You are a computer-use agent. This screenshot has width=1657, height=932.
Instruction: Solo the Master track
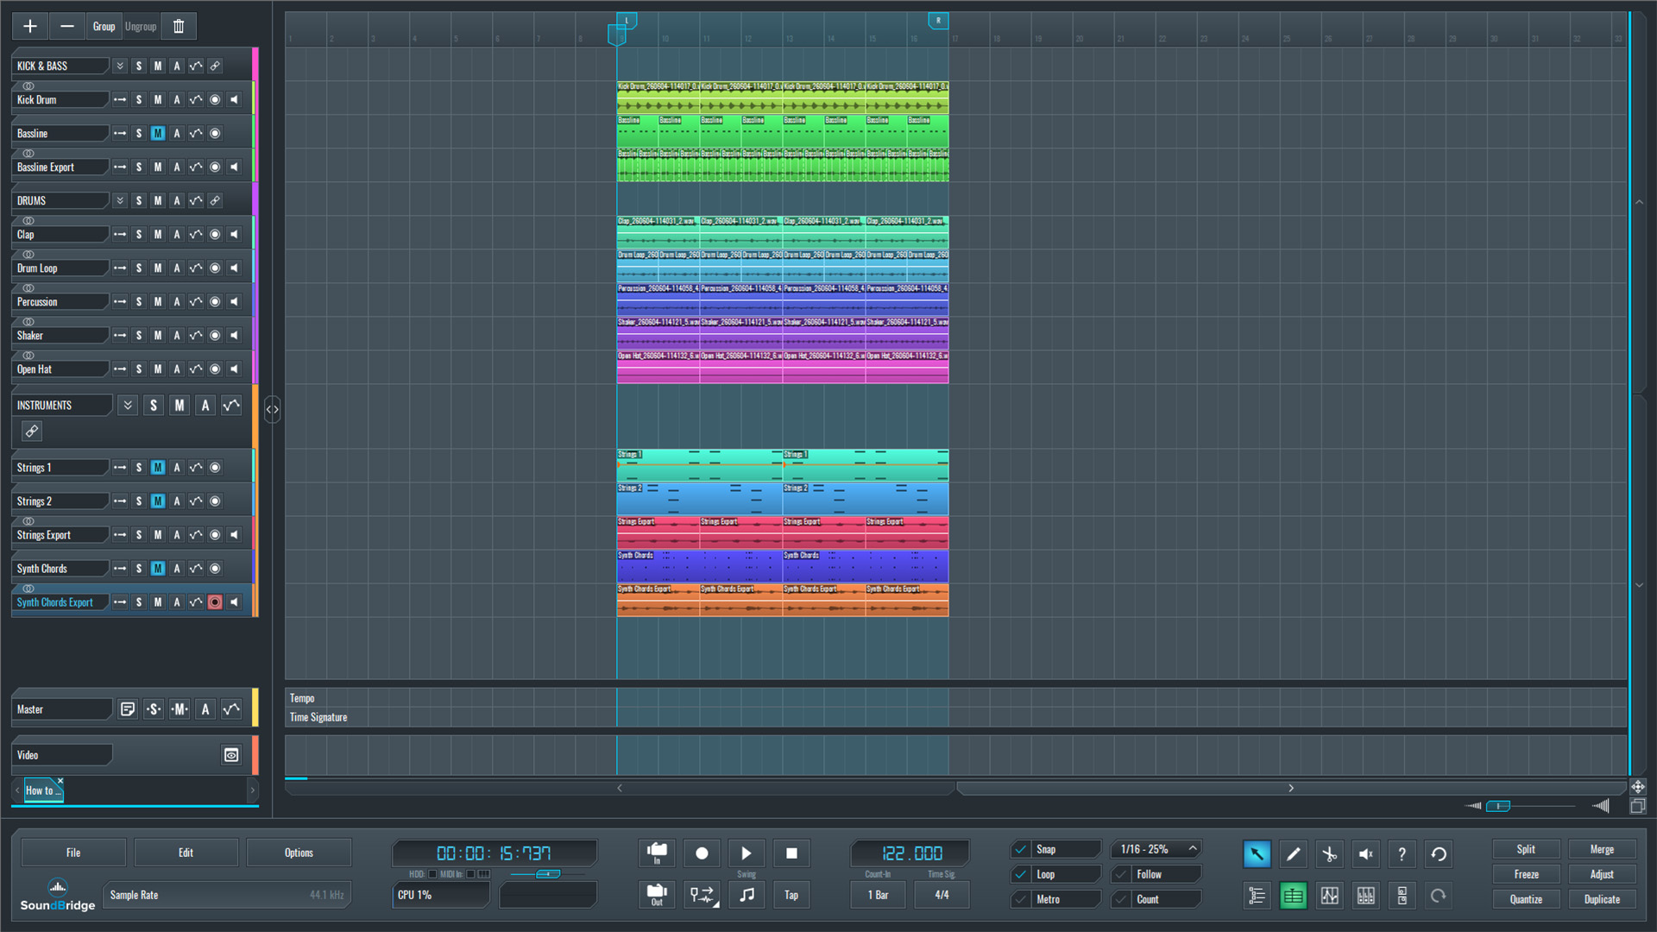pos(154,709)
